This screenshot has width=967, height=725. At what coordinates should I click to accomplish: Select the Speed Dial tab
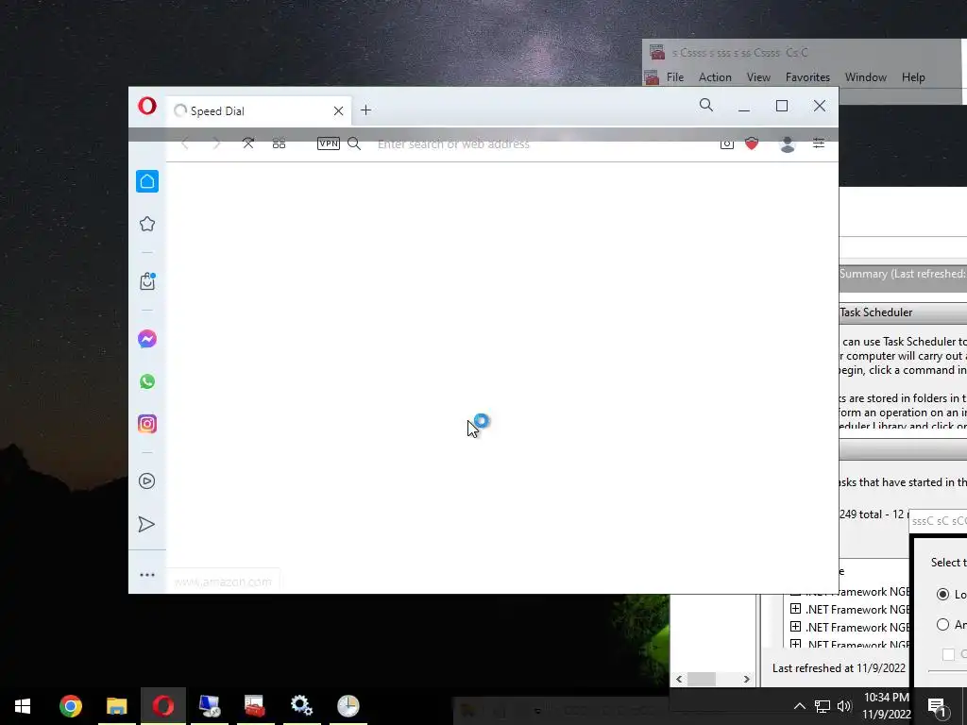click(x=259, y=111)
